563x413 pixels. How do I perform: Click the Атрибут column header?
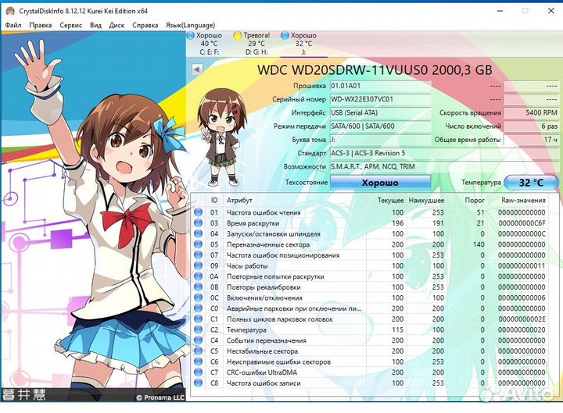[239, 201]
